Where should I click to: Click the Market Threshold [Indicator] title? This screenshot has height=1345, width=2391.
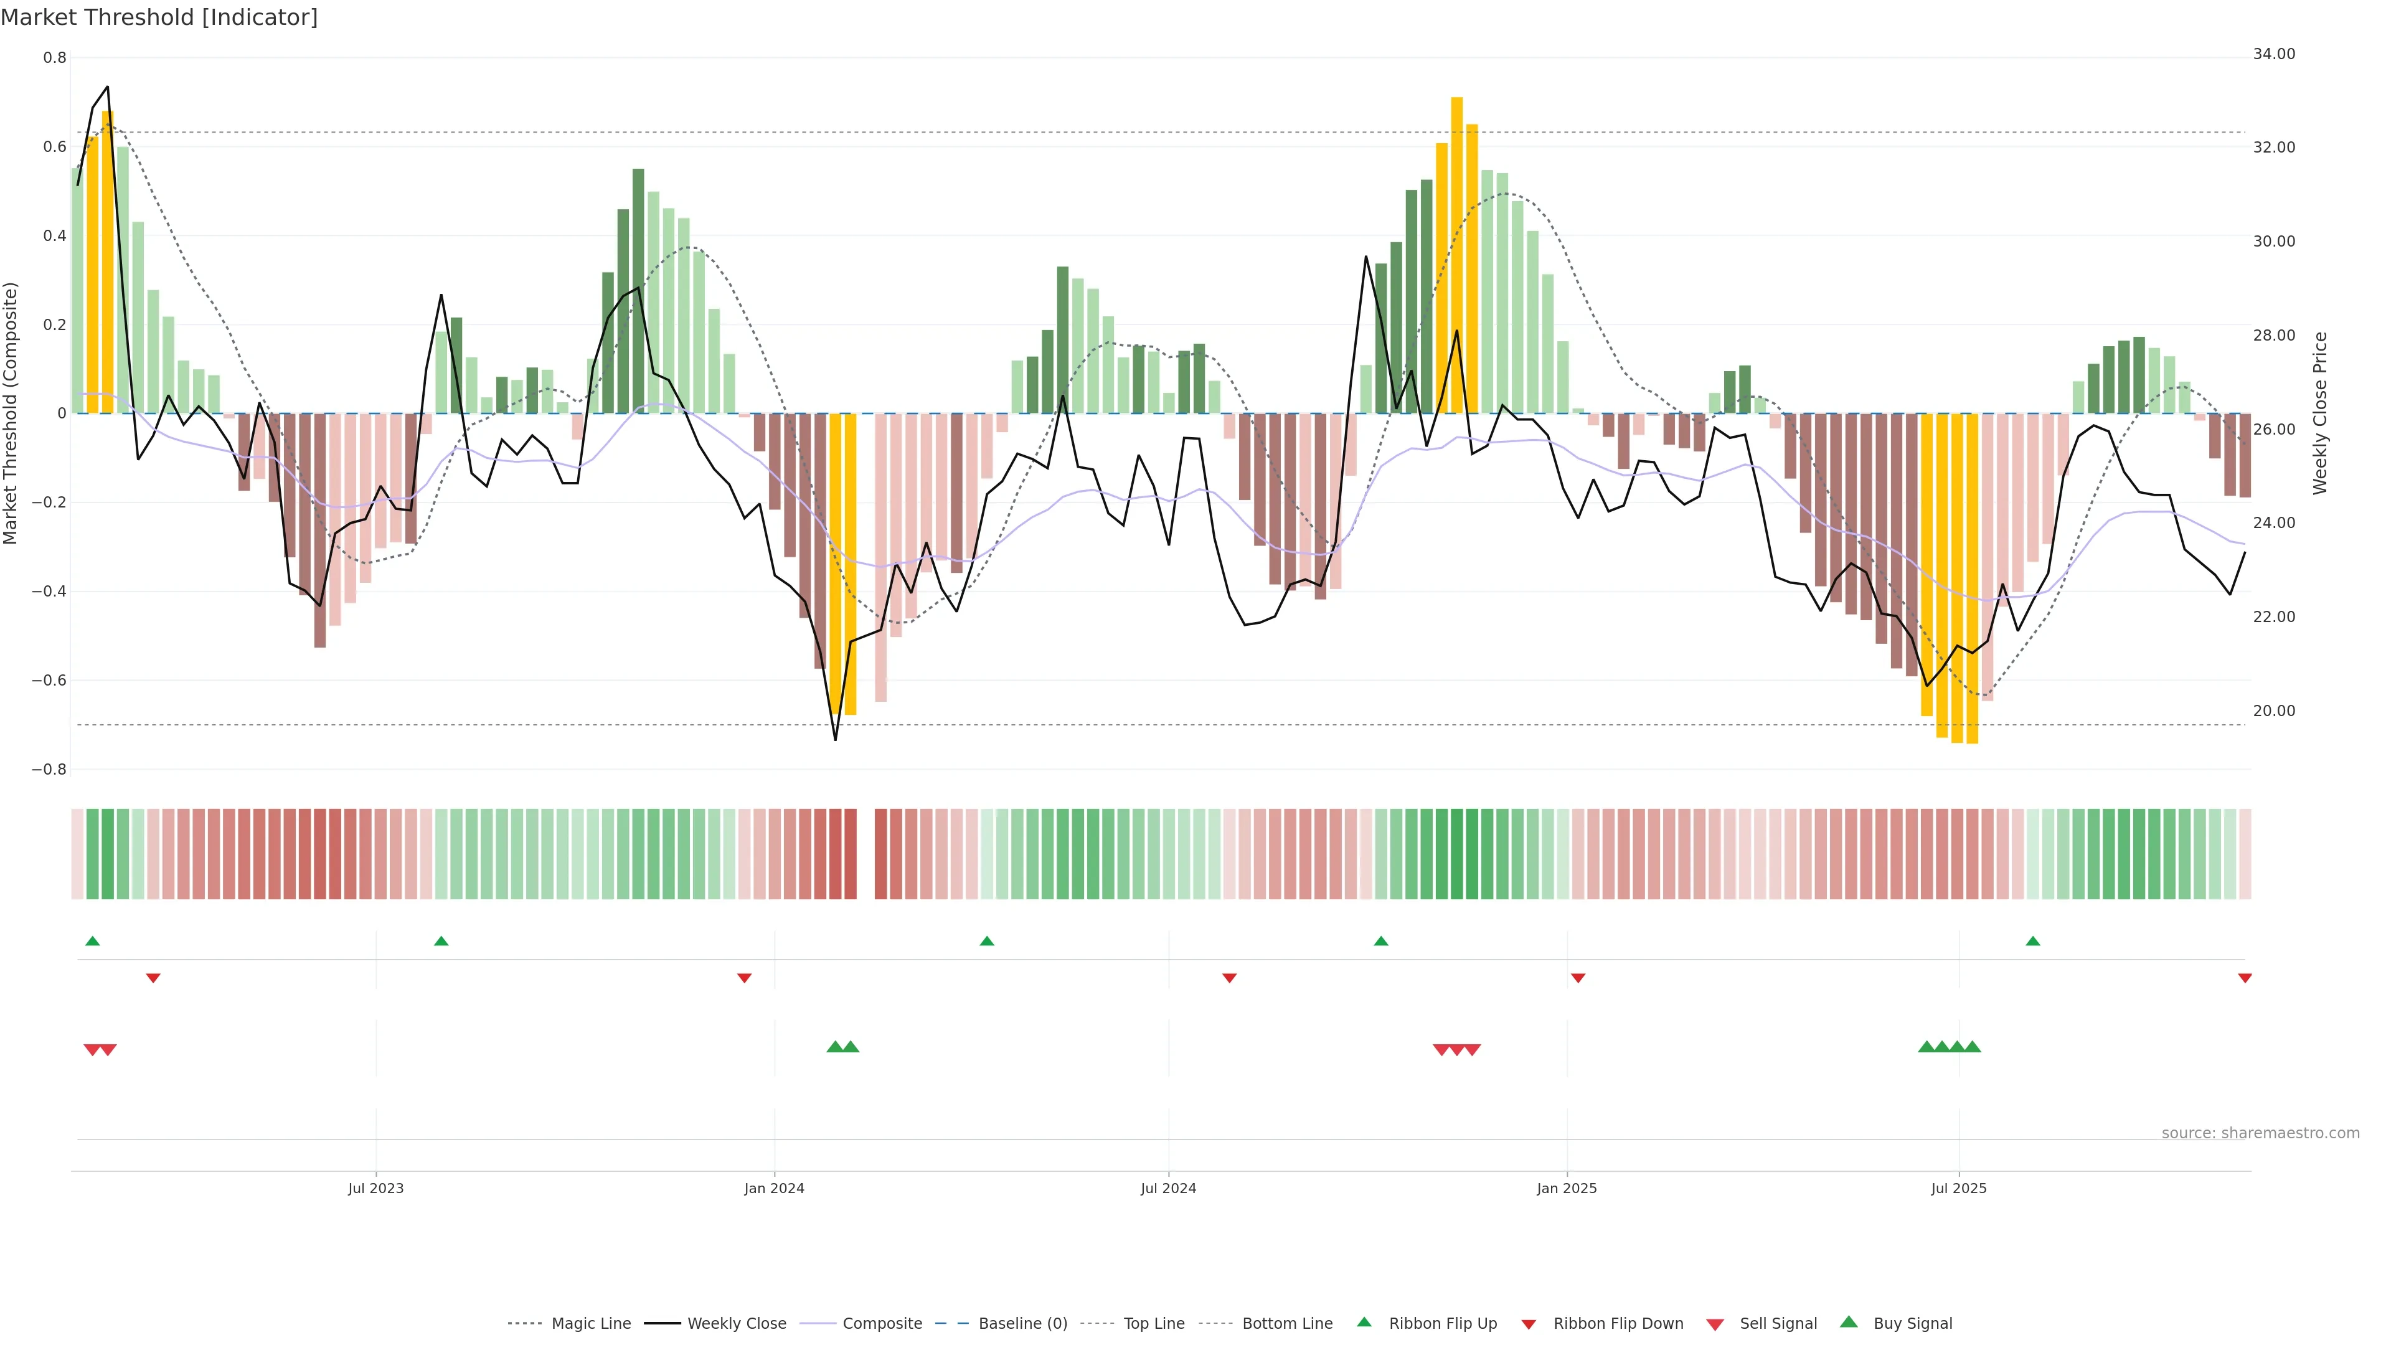[159, 17]
